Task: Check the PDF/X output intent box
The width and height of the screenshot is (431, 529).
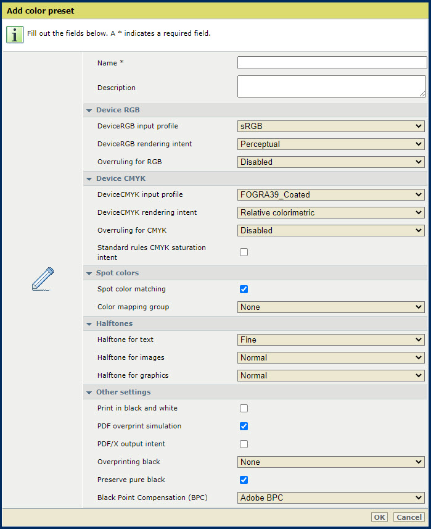Action: pyautogui.click(x=244, y=444)
